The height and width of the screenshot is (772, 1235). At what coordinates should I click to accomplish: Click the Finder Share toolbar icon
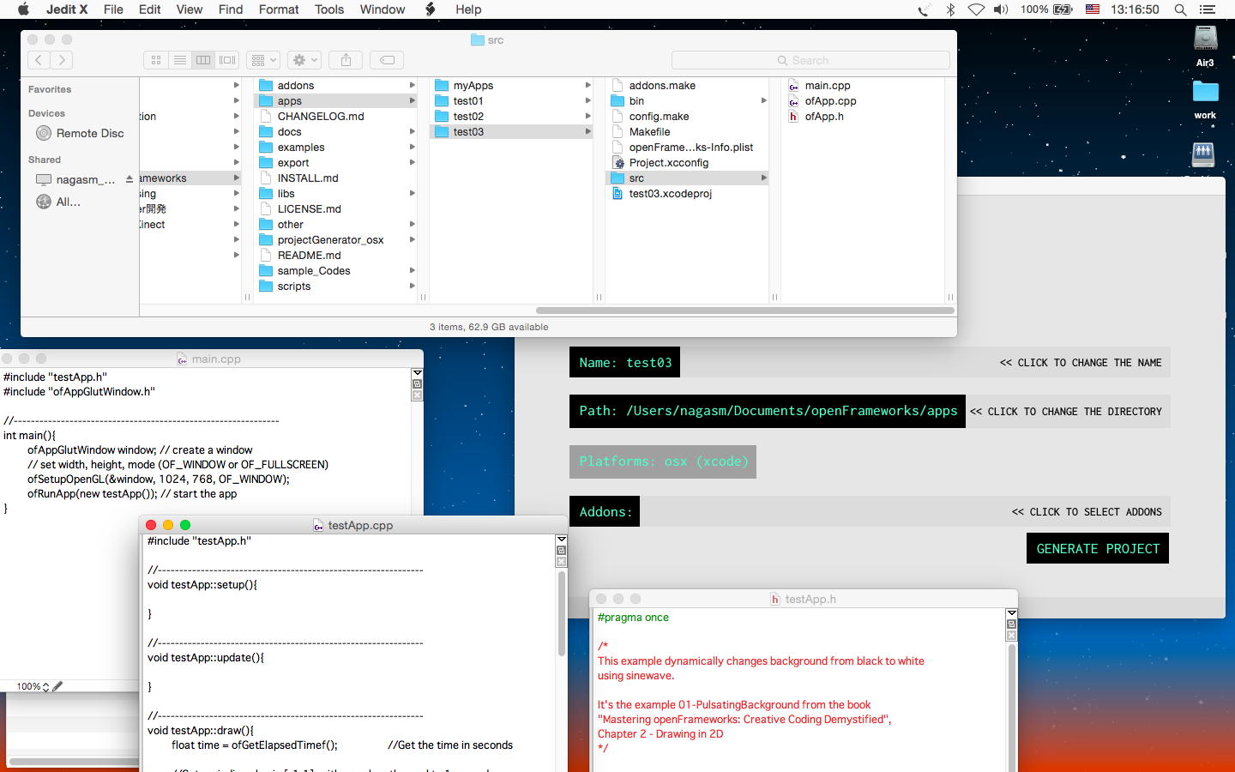click(346, 60)
